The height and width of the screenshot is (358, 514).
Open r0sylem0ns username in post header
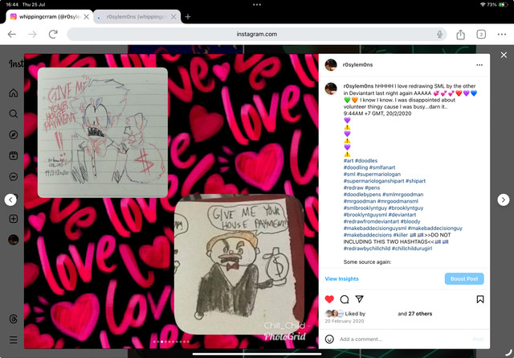pos(357,64)
